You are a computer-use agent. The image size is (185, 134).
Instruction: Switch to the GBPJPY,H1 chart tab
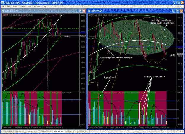point(20,131)
